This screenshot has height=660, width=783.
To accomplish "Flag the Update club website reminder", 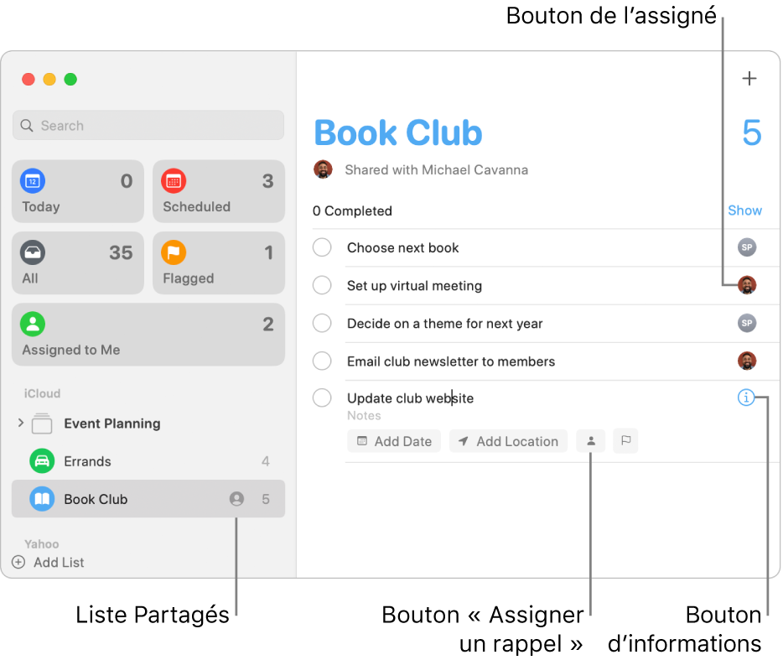I will (x=625, y=441).
